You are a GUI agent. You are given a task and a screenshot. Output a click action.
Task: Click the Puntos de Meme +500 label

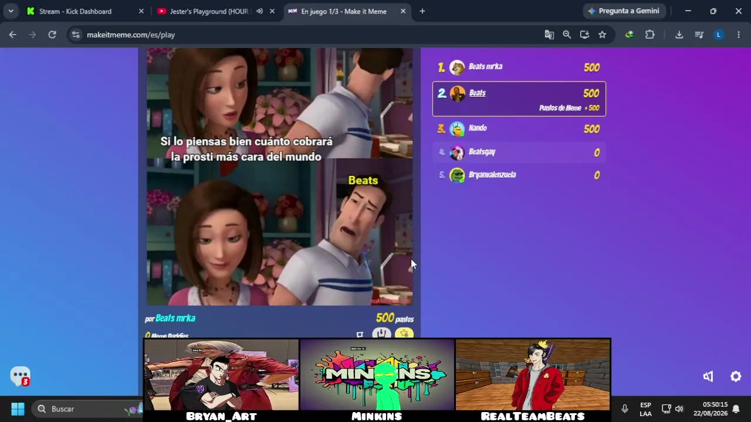point(569,108)
